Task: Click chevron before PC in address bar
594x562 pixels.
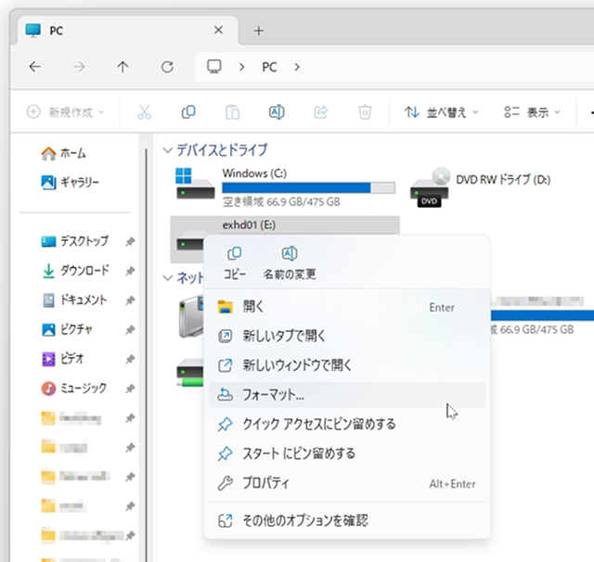Action: [241, 67]
